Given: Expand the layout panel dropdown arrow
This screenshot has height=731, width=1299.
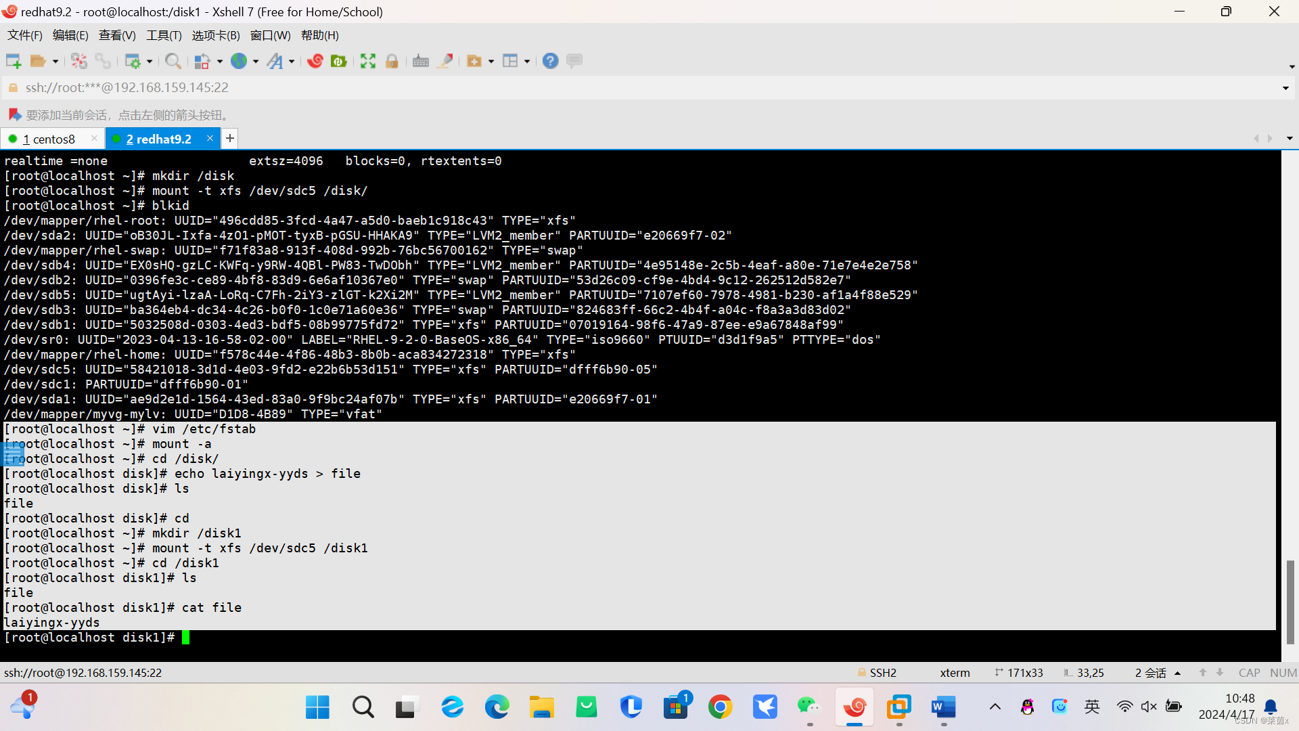Looking at the screenshot, I should click(x=527, y=62).
